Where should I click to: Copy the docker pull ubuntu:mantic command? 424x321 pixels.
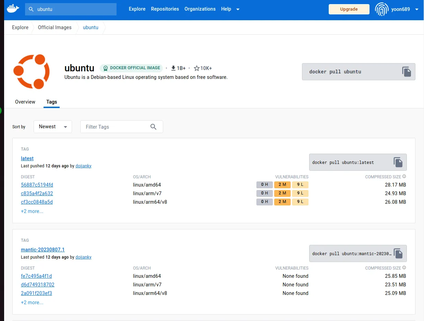(398, 253)
